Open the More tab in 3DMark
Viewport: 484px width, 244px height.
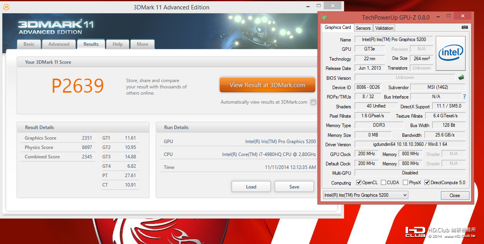pos(143,44)
